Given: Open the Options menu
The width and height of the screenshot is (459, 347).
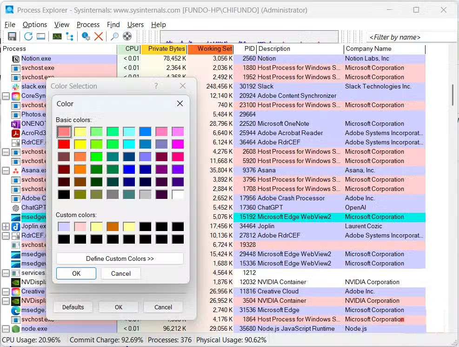Looking at the screenshot, I should [35, 25].
